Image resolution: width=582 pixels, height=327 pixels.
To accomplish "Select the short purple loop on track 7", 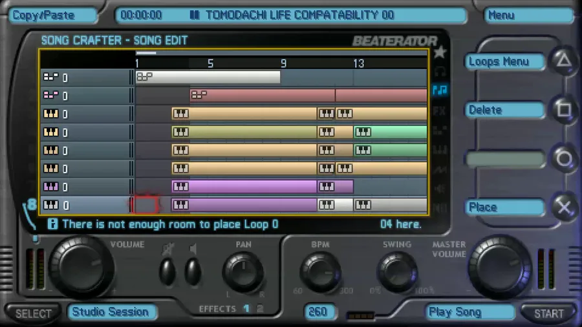I will [x=335, y=187].
